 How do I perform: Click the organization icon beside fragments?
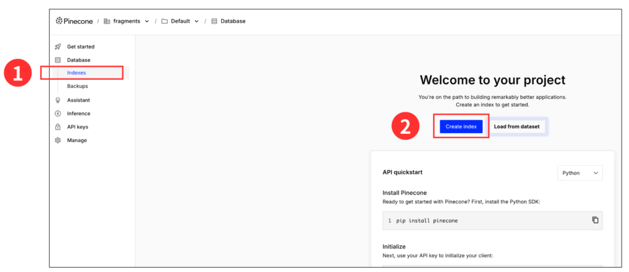pos(107,21)
